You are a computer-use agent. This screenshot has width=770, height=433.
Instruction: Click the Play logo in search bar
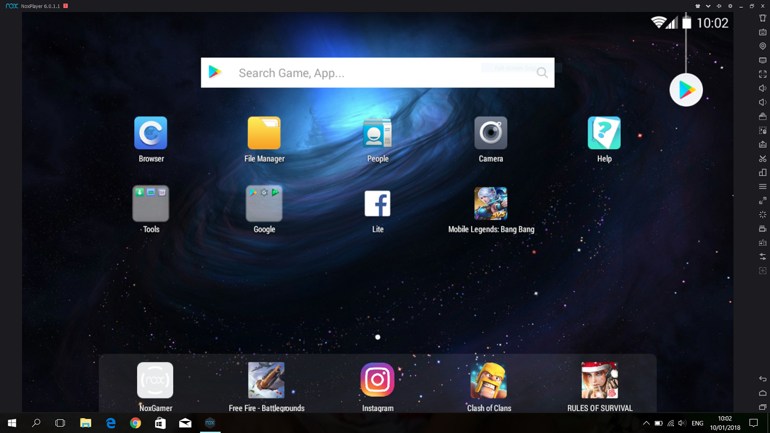pos(215,72)
